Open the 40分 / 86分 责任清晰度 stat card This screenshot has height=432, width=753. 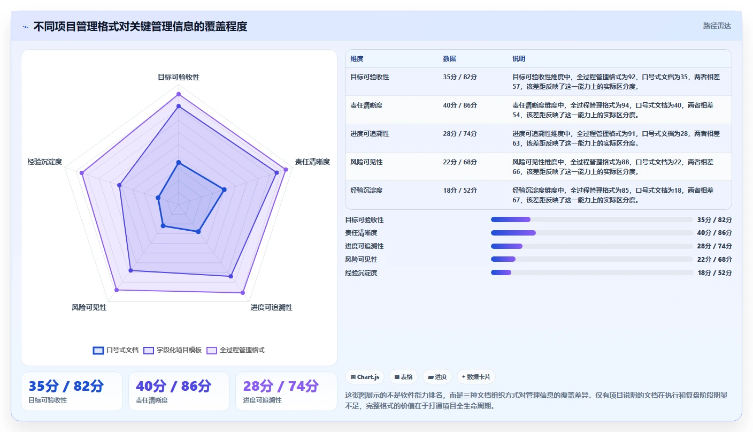click(179, 391)
